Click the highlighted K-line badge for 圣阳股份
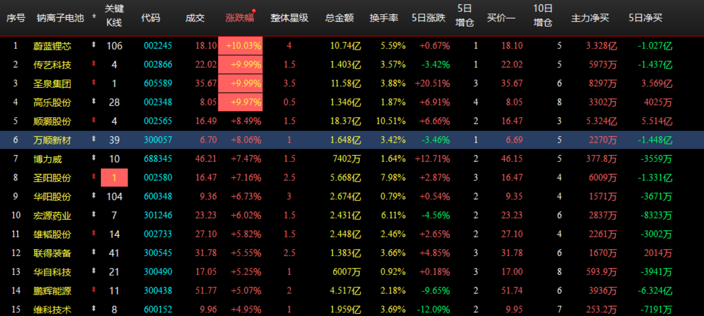This screenshot has height=316, width=704. pyautogui.click(x=114, y=178)
